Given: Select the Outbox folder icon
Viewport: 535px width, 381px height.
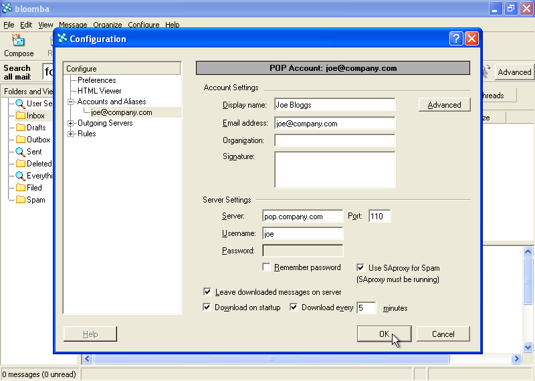Looking at the screenshot, I should tap(21, 140).
